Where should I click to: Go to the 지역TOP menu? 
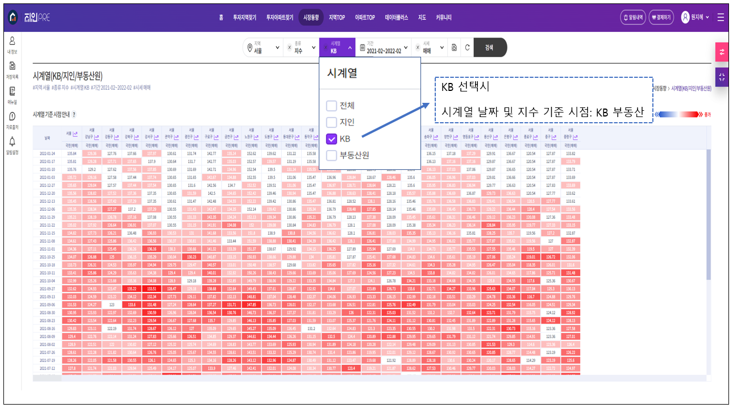click(337, 18)
